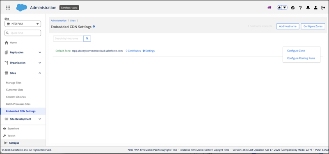The image size is (329, 154).
Task: Click the Organization hierarchy icon
Action: point(6,63)
